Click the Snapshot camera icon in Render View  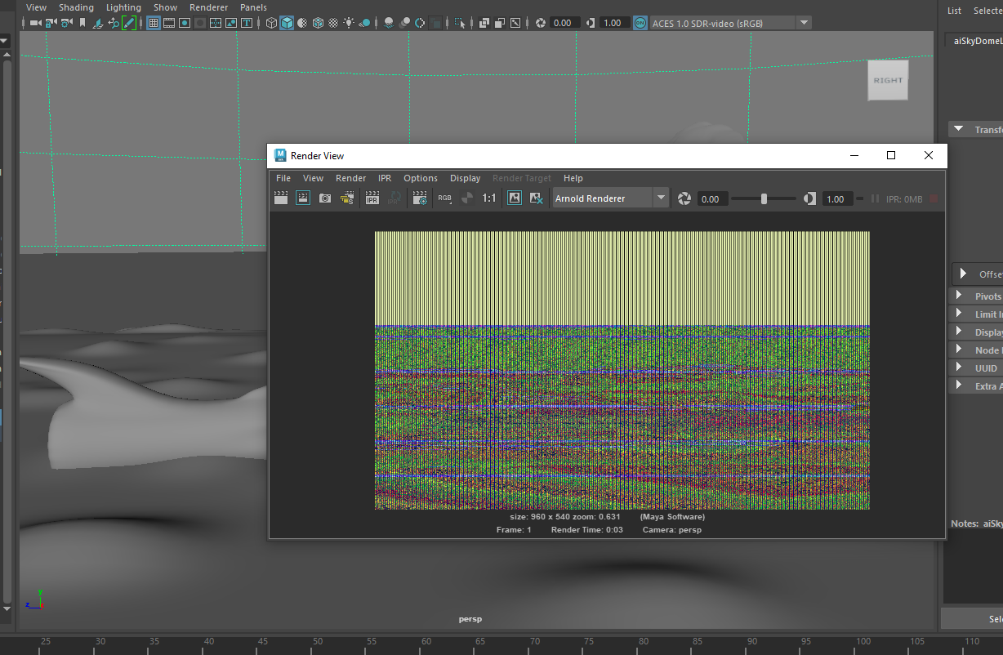click(325, 198)
